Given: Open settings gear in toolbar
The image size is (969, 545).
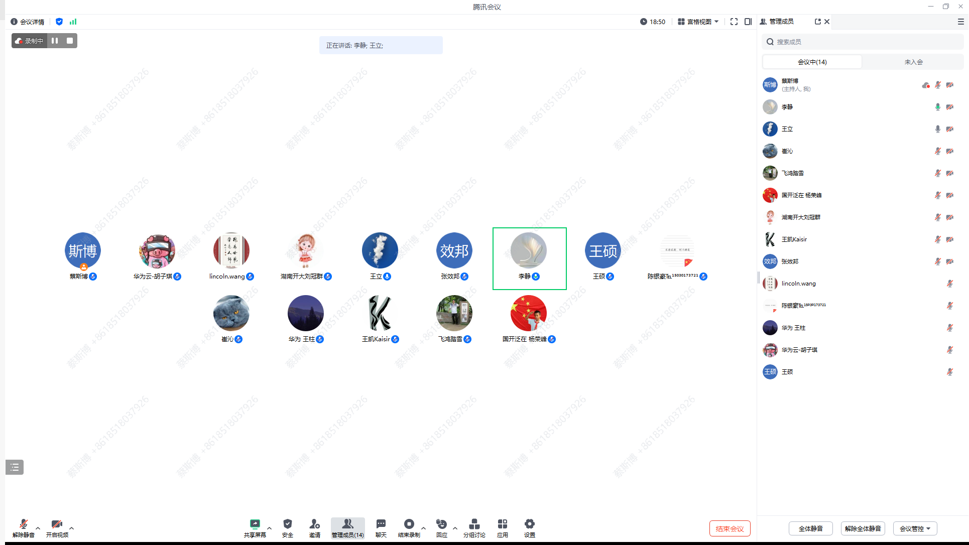Looking at the screenshot, I should coord(529,524).
